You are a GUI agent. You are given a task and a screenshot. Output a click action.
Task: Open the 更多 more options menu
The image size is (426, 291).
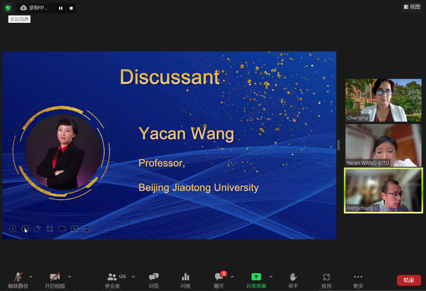pos(358,280)
